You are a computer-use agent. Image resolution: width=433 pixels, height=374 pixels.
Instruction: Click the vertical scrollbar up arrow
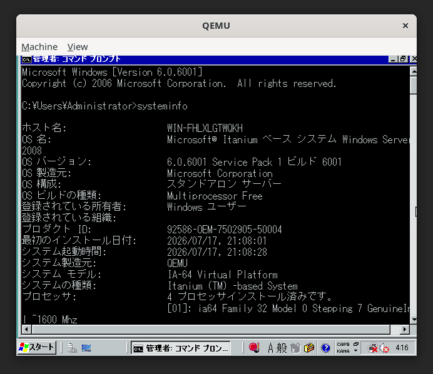pyautogui.click(x=414, y=71)
